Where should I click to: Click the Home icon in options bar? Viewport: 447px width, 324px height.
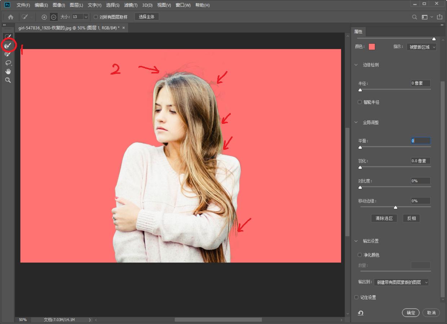coord(10,17)
